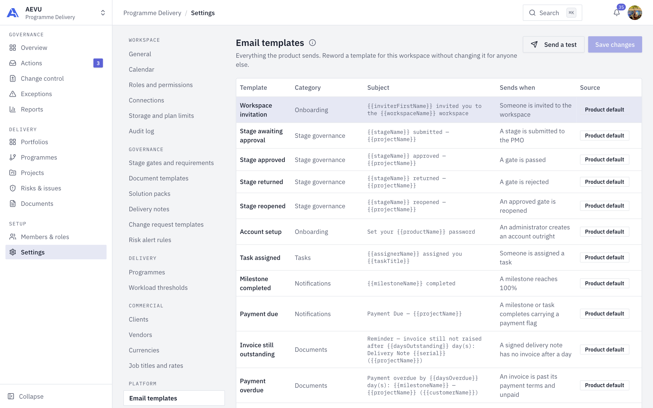Viewport: 653px width, 408px height.
Task: Click Product default for Account setup
Action: [x=604, y=232]
